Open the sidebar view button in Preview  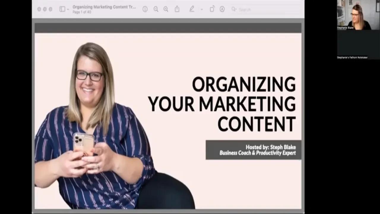point(62,9)
